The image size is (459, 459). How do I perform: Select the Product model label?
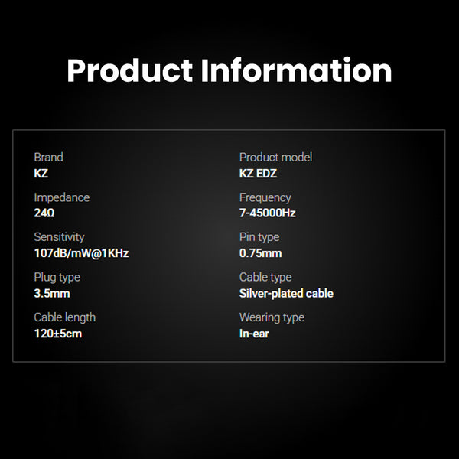point(275,157)
